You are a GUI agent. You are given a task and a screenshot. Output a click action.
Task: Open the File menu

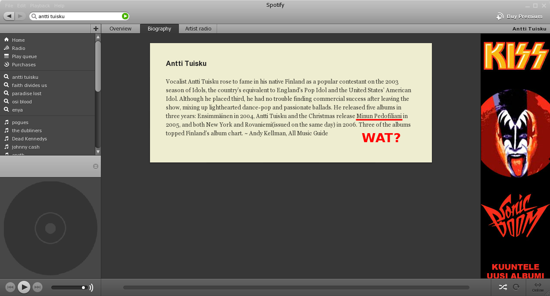[x=9, y=6]
